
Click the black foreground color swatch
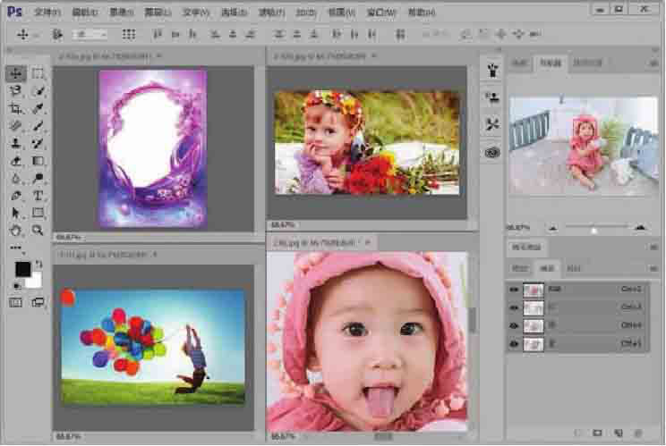click(22, 269)
